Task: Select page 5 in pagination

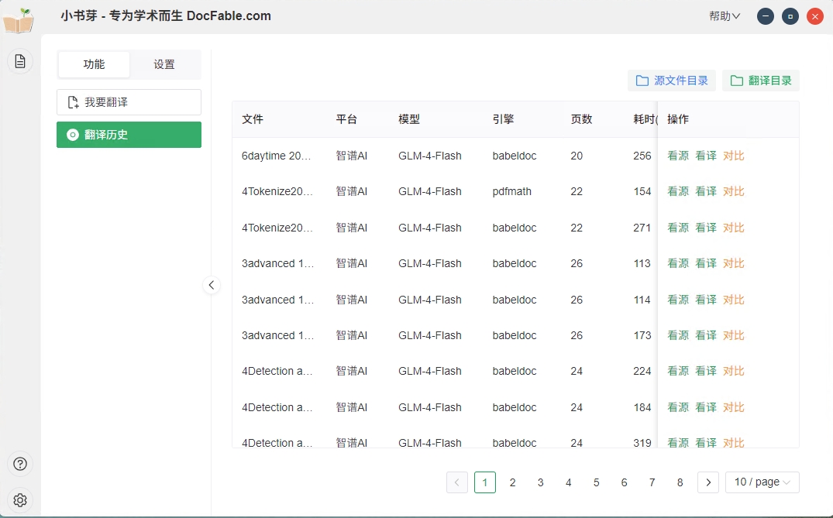Action: [x=597, y=482]
